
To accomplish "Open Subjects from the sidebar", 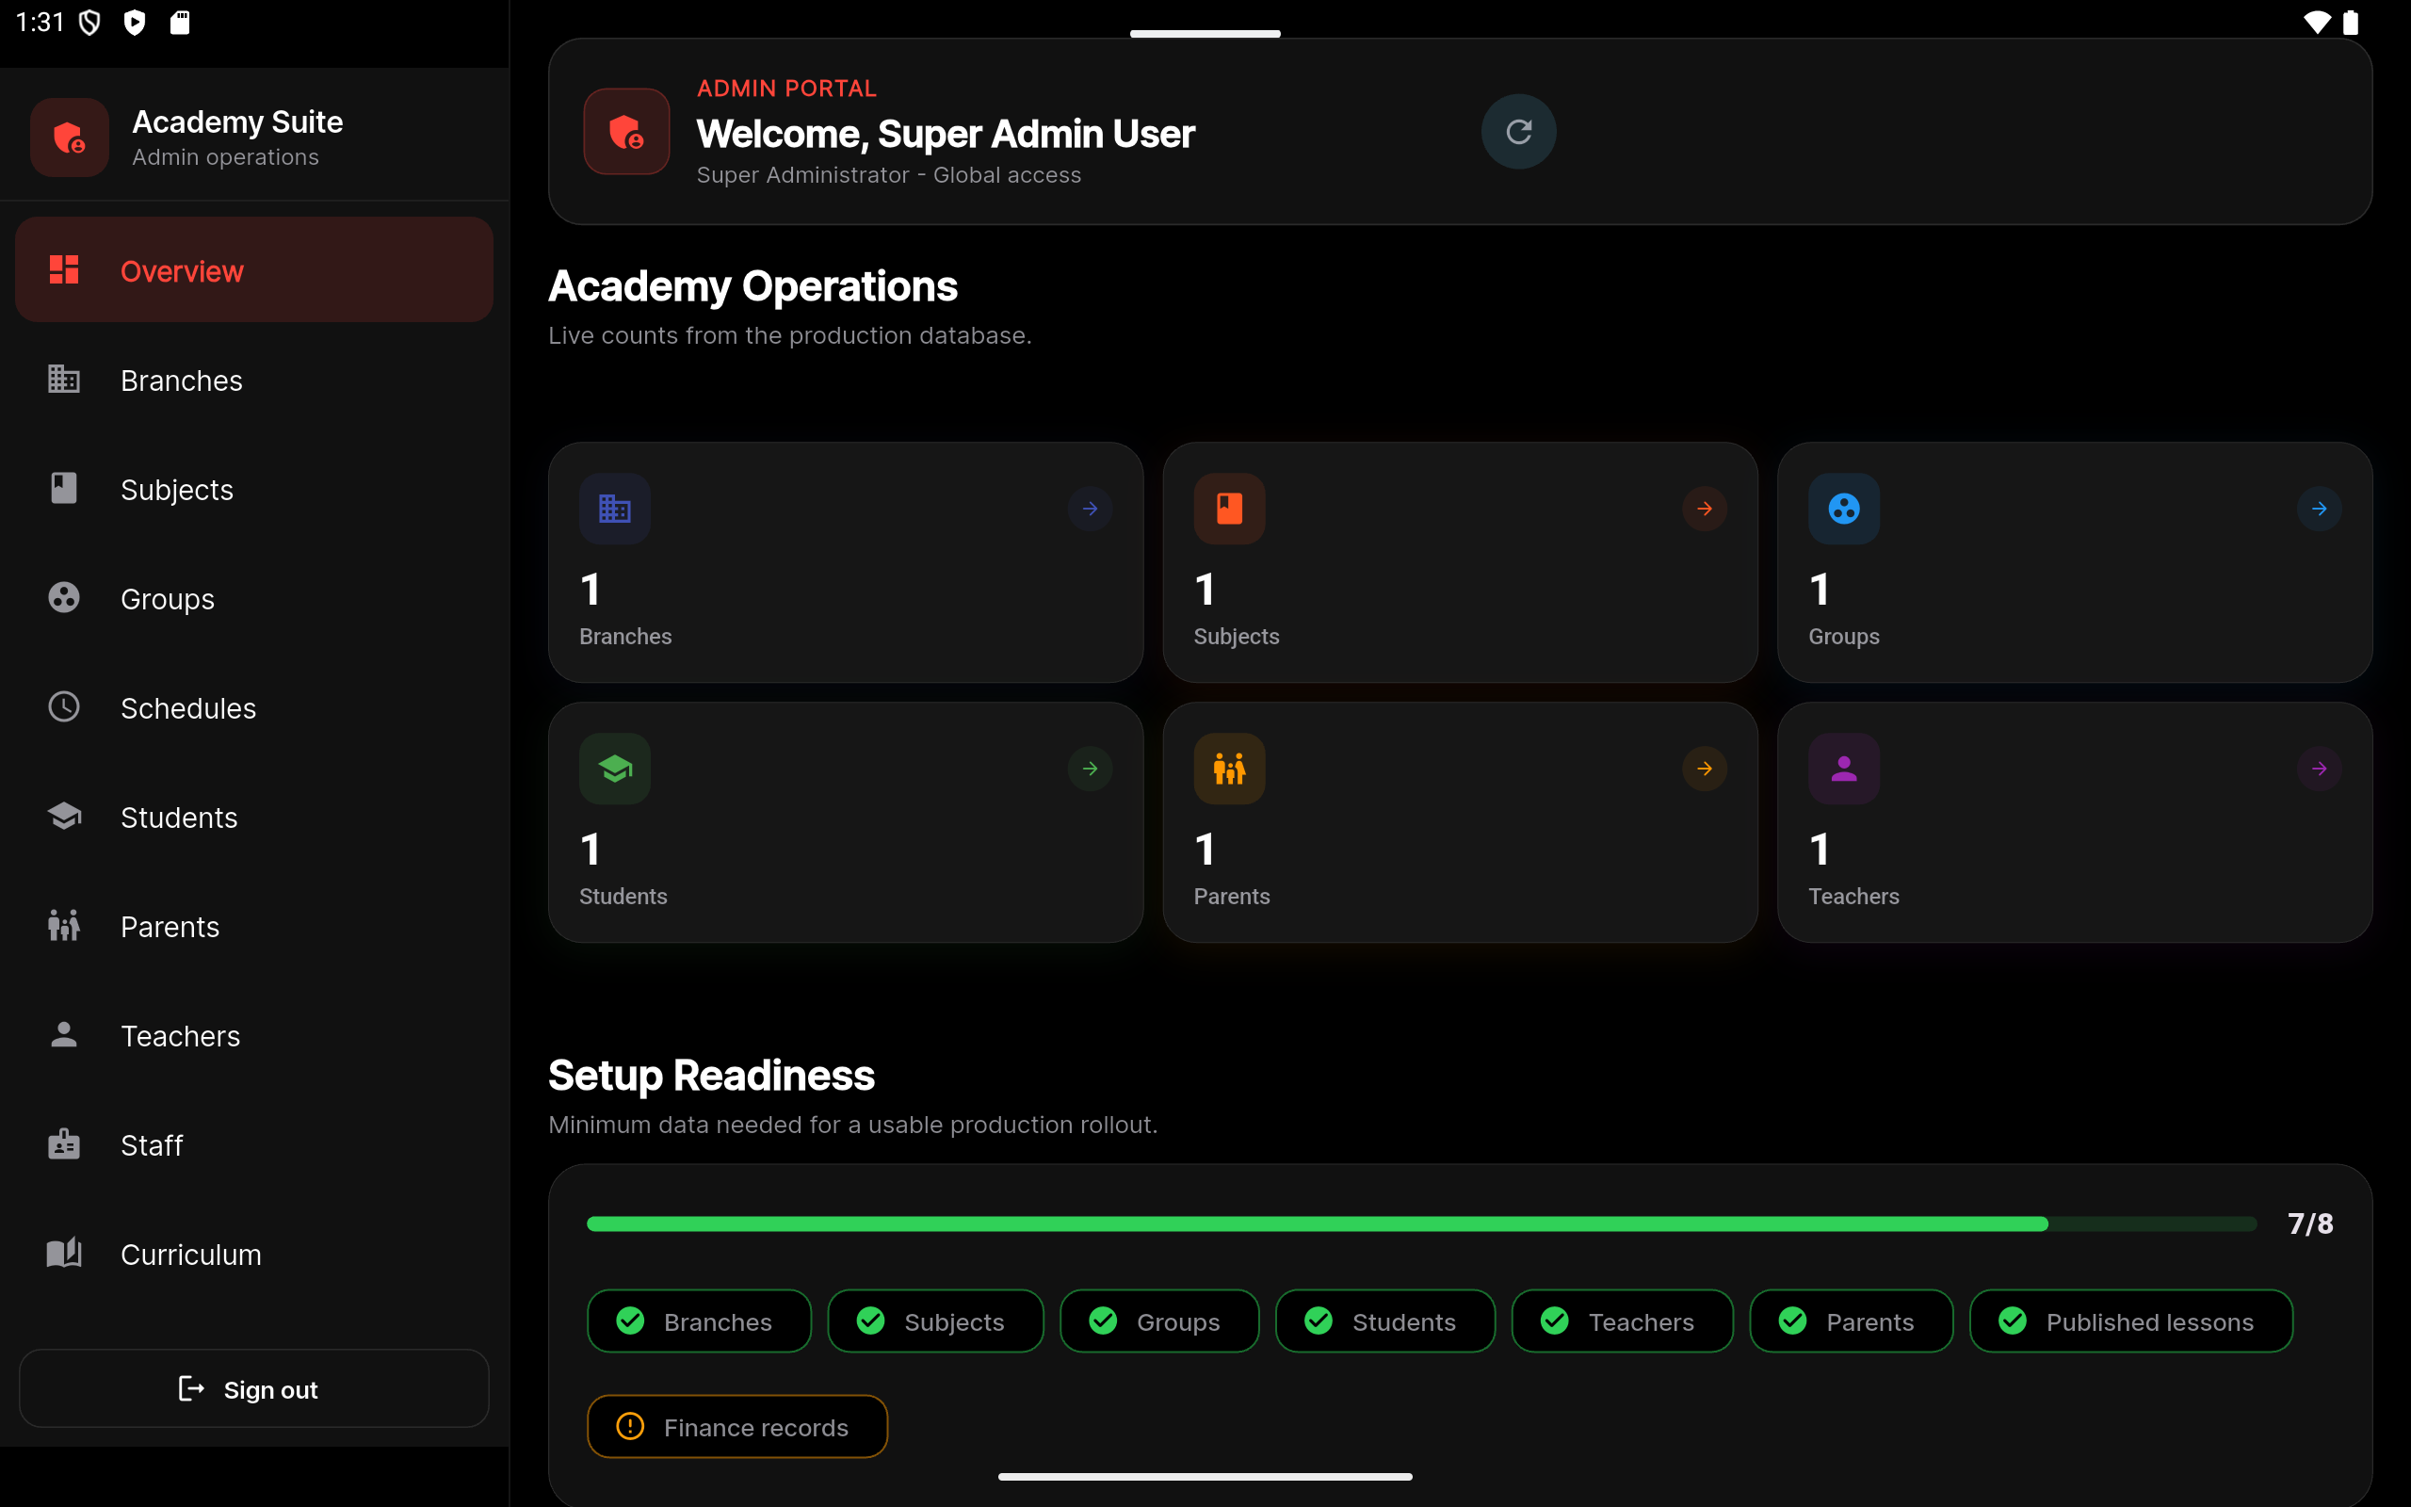I will coord(254,489).
